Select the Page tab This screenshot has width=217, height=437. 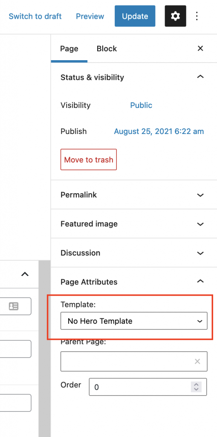click(x=69, y=49)
